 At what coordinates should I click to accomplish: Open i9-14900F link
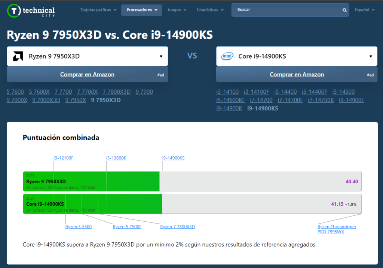pyautogui.click(x=352, y=100)
